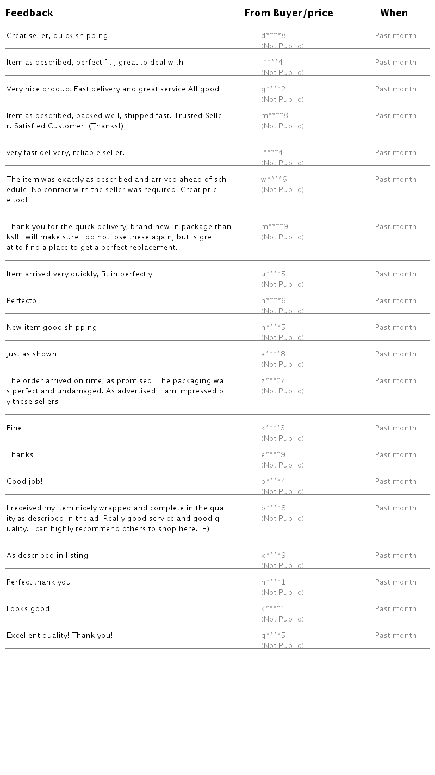Viewport: 435px width, 775px height.
Task: Click buyer name m****9
Action: 275,227
